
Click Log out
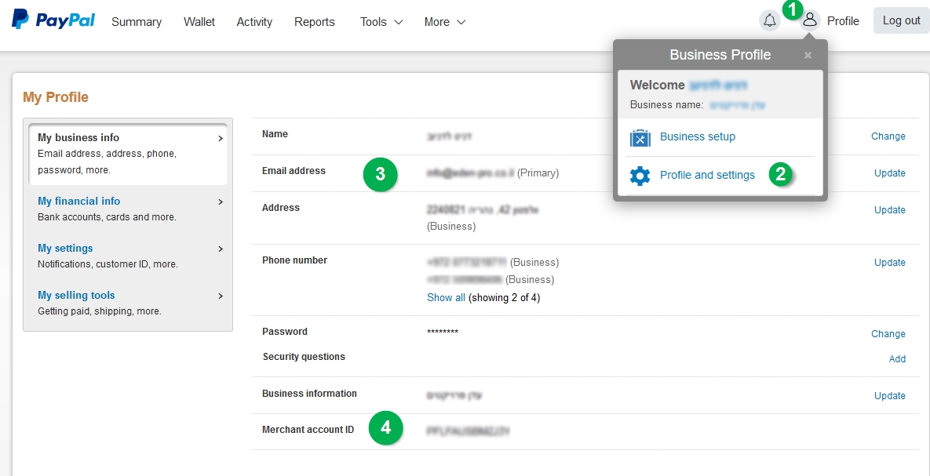(x=900, y=20)
